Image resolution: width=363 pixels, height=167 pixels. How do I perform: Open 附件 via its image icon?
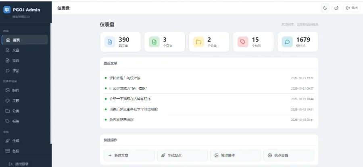pyautogui.click(x=8, y=90)
